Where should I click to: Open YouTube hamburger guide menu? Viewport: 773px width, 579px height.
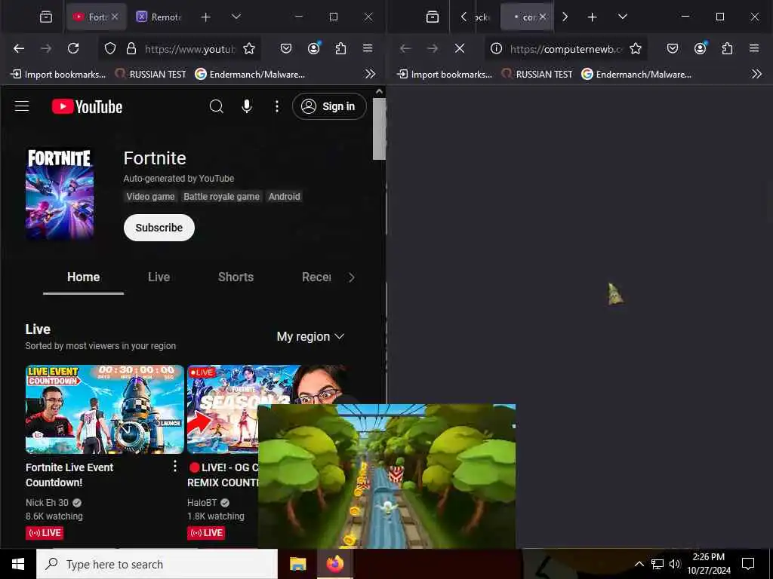click(x=22, y=106)
